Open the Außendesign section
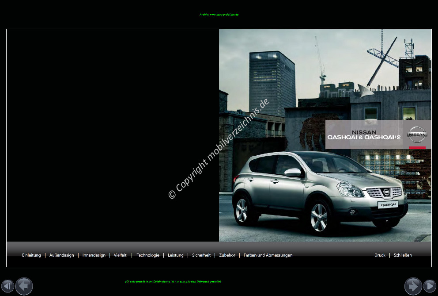The image size is (438, 296). [x=61, y=255]
